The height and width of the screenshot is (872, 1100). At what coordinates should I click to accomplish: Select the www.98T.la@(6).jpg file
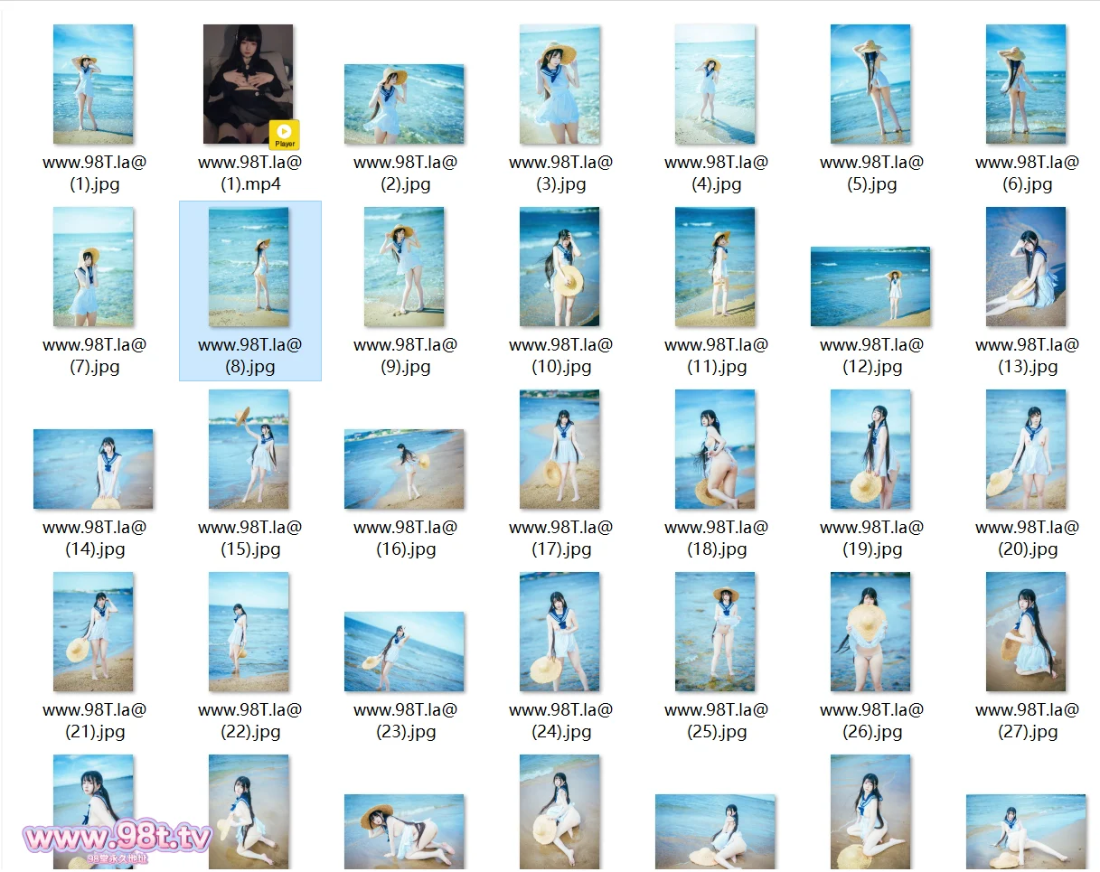pos(1026,84)
